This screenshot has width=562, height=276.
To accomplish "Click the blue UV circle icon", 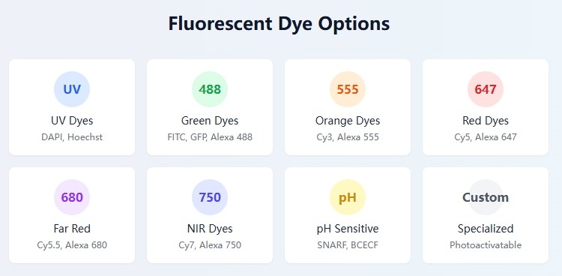I will pos(72,89).
